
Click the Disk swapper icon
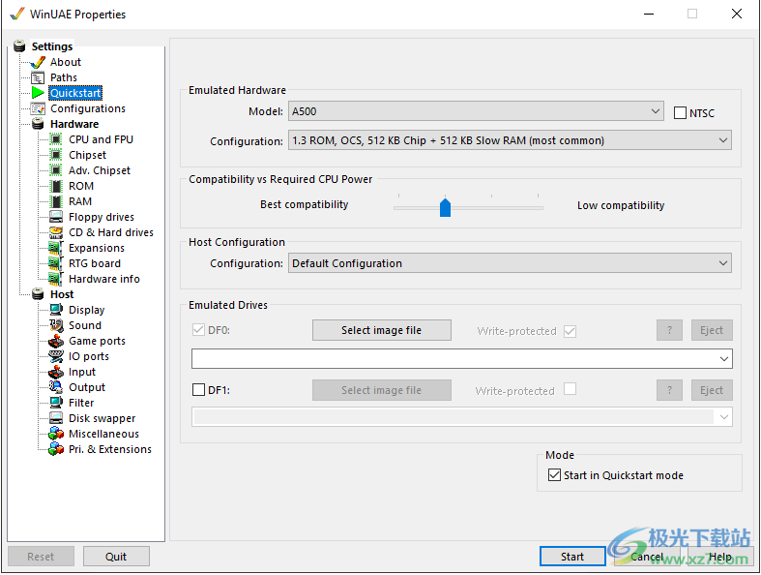(x=56, y=418)
